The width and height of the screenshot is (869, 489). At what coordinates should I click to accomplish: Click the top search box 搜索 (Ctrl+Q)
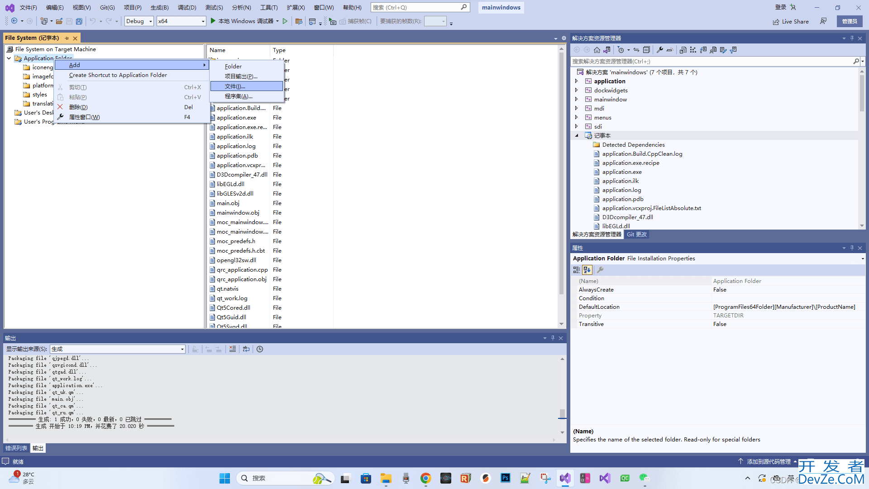point(420,7)
